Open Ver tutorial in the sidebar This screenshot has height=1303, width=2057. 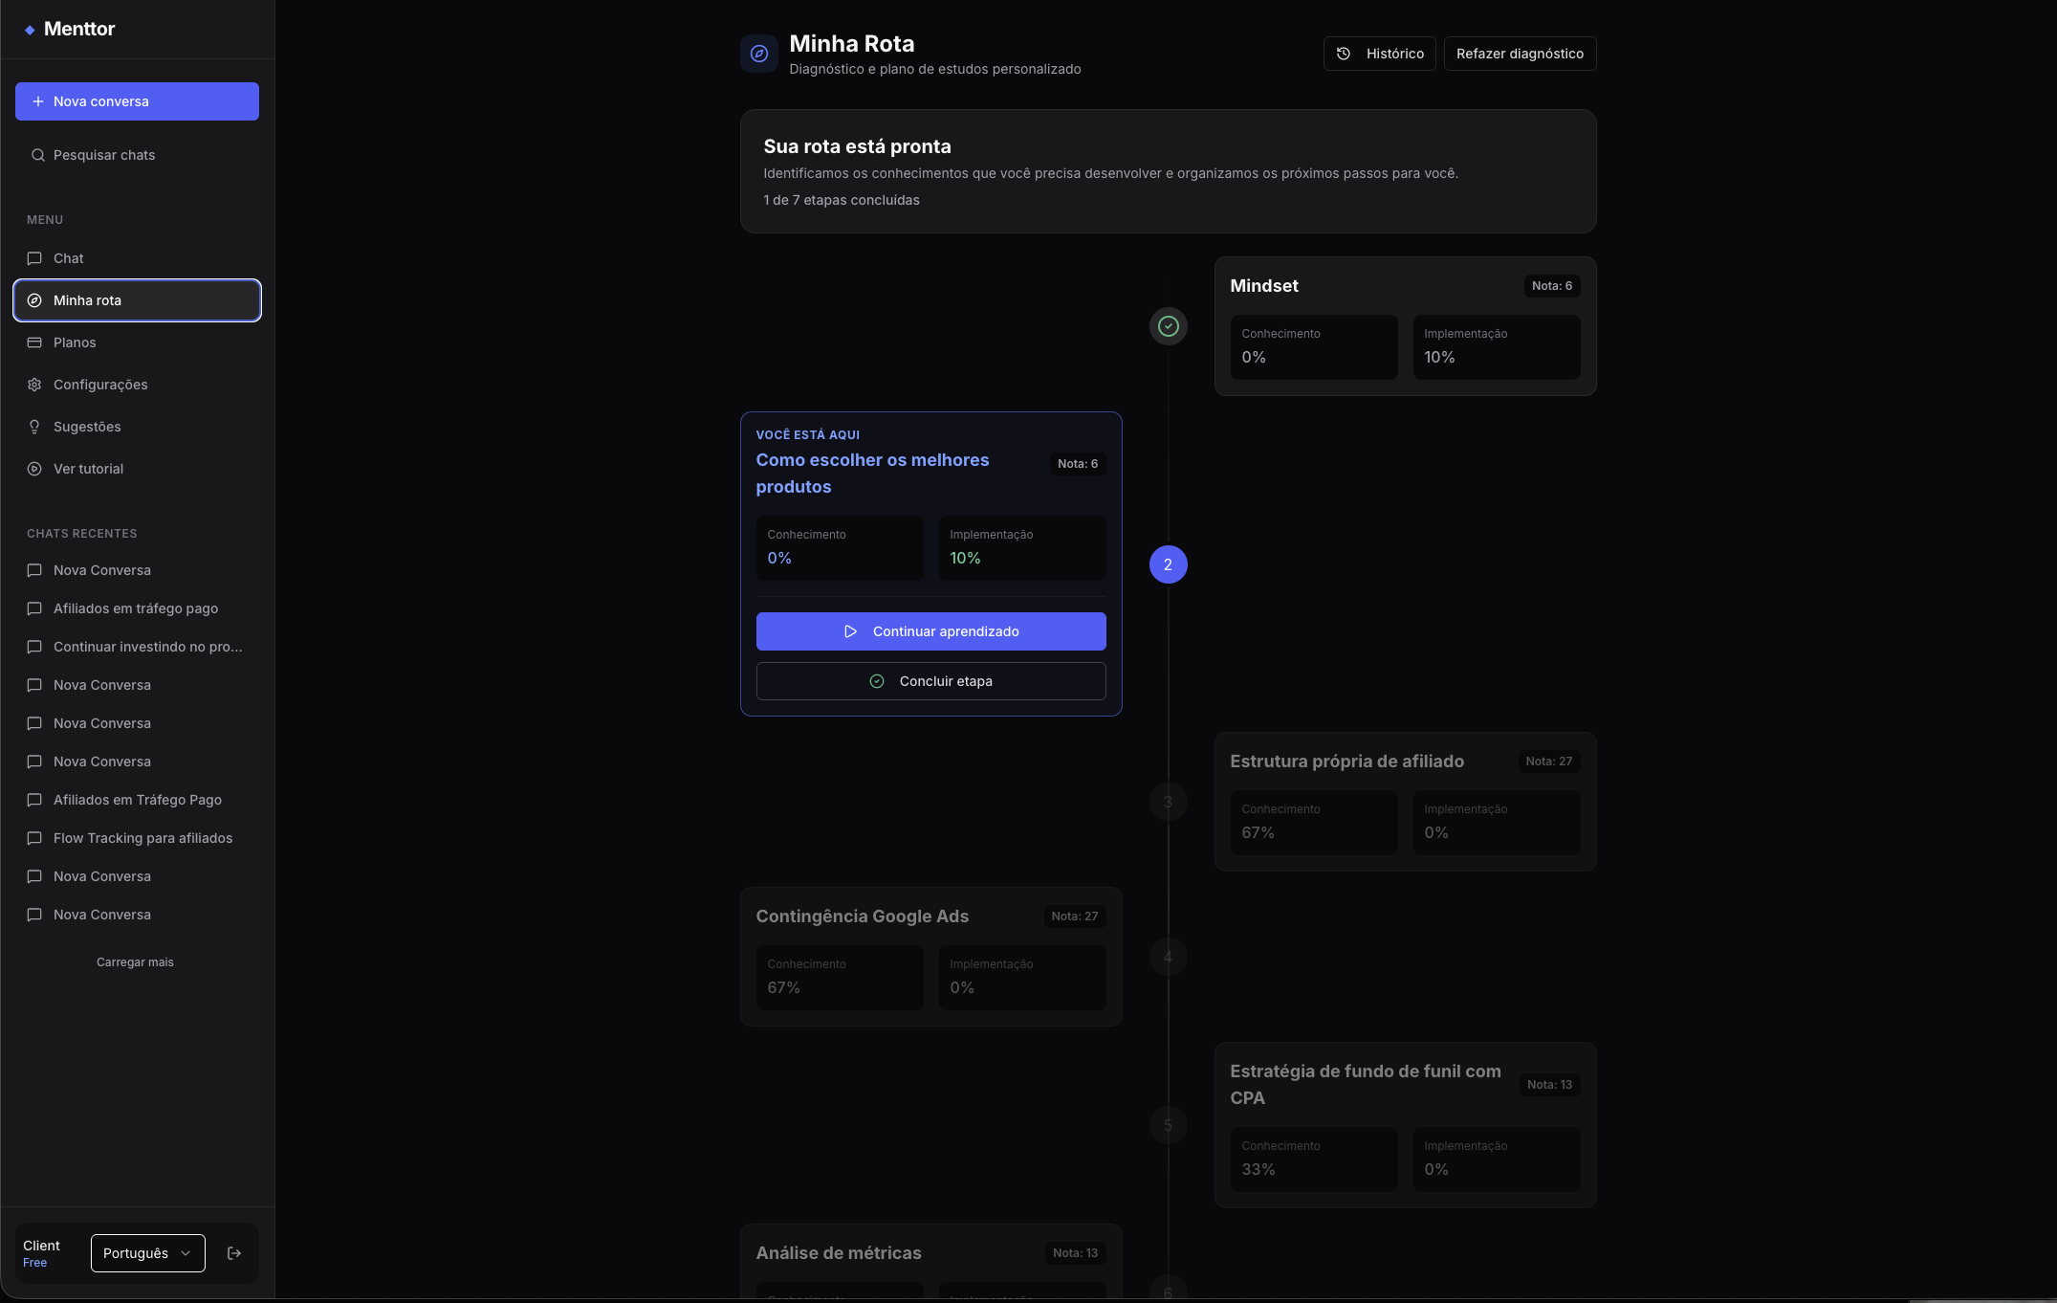(x=137, y=469)
